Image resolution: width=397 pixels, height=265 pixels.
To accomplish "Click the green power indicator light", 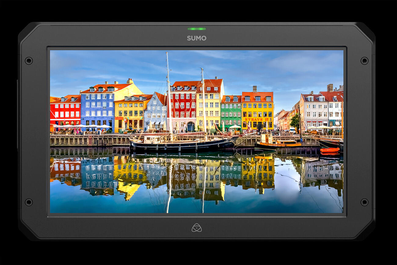I will coord(197,29).
